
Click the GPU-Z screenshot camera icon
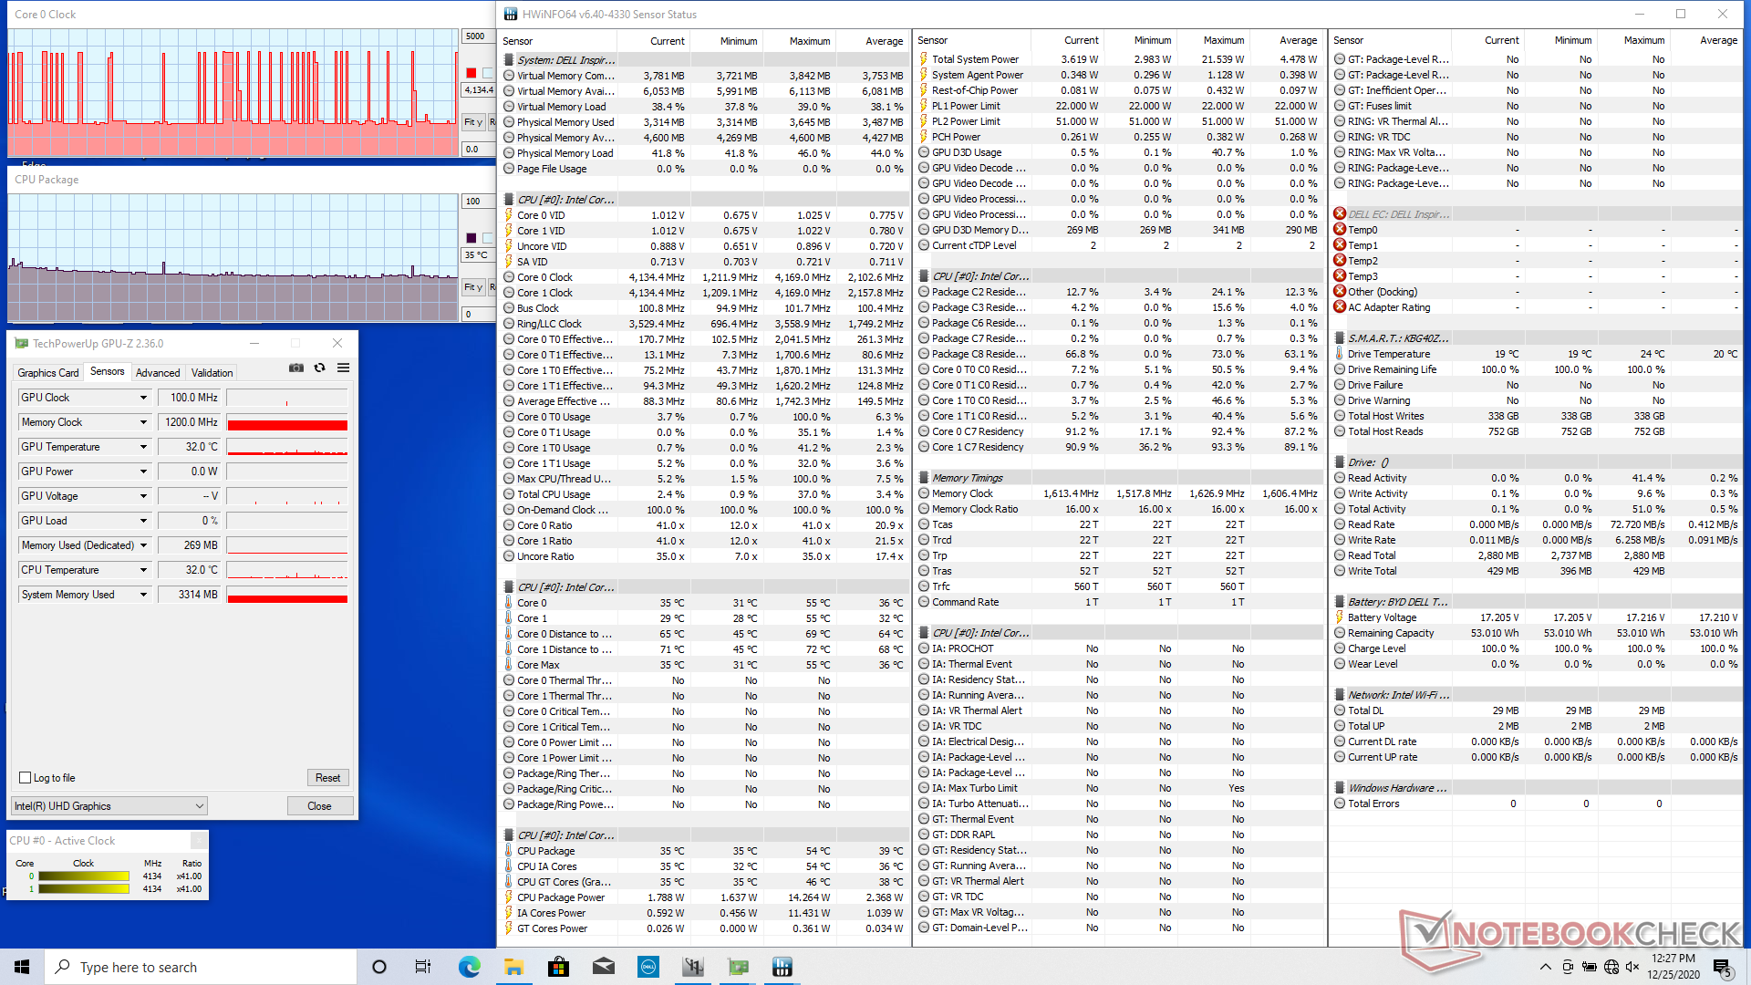(296, 368)
